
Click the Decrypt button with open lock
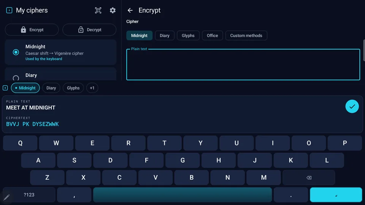pos(89,30)
